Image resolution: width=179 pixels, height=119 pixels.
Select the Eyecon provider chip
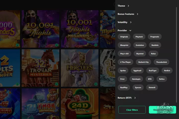[x=138, y=87]
